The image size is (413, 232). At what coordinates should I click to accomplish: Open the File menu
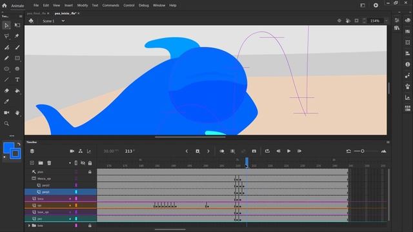(x=36, y=5)
